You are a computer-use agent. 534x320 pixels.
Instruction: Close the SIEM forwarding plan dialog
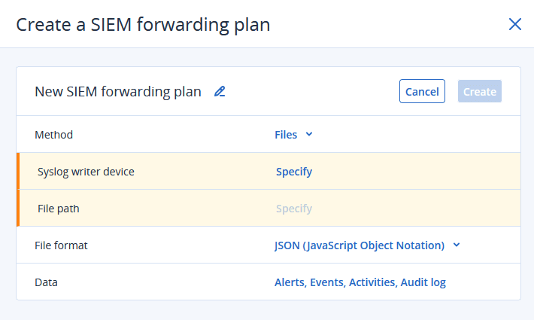pos(515,24)
